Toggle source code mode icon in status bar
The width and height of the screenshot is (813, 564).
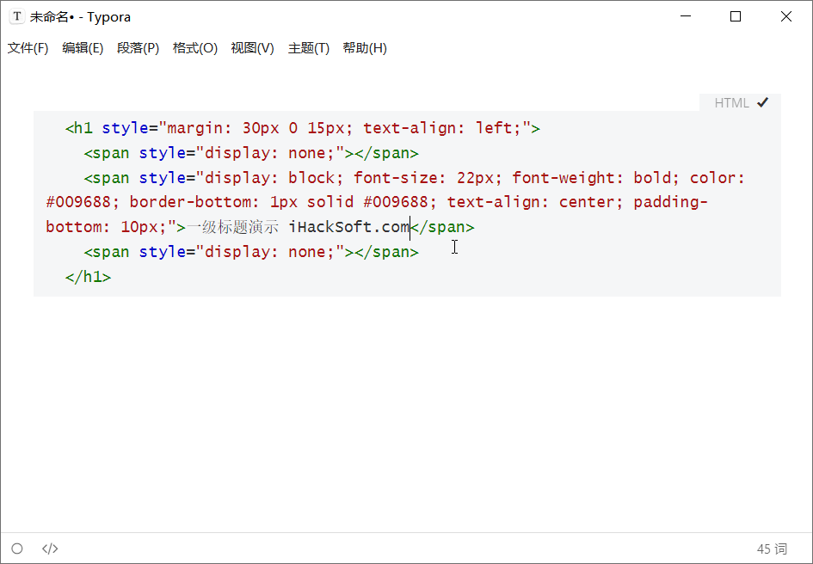[50, 549]
